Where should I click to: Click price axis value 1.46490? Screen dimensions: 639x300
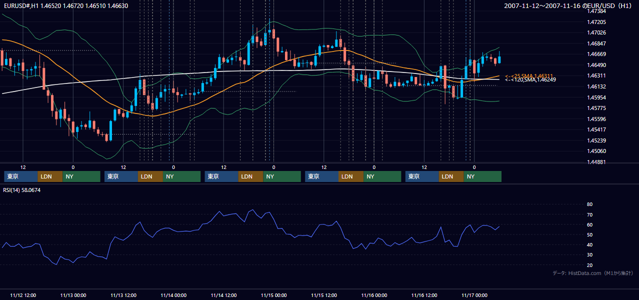(x=596, y=65)
